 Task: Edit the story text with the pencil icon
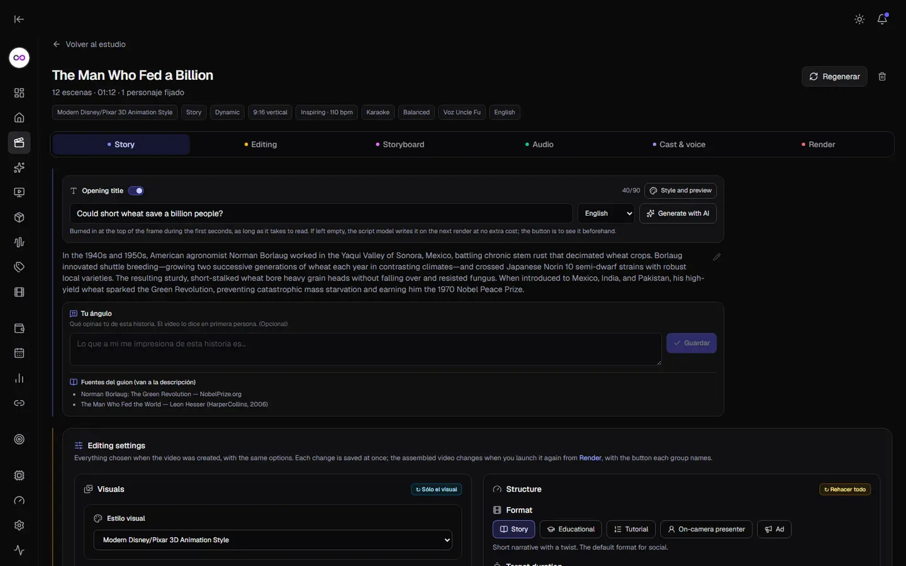[717, 257]
